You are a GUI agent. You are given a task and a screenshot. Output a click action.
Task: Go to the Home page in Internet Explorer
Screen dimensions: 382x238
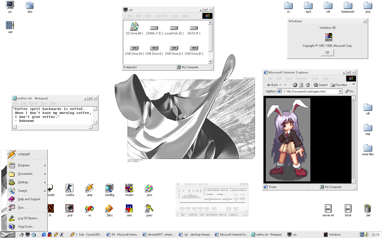point(308,85)
